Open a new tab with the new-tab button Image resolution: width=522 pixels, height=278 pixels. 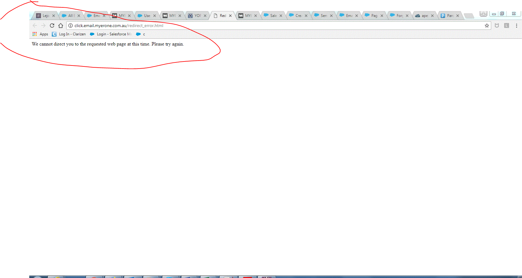469,16
